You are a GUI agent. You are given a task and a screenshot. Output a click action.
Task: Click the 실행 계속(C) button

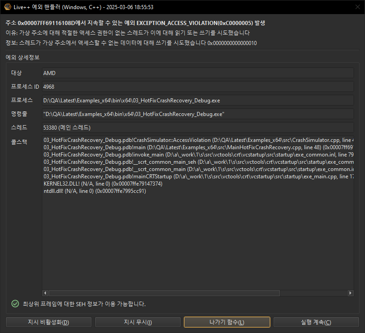(316, 322)
